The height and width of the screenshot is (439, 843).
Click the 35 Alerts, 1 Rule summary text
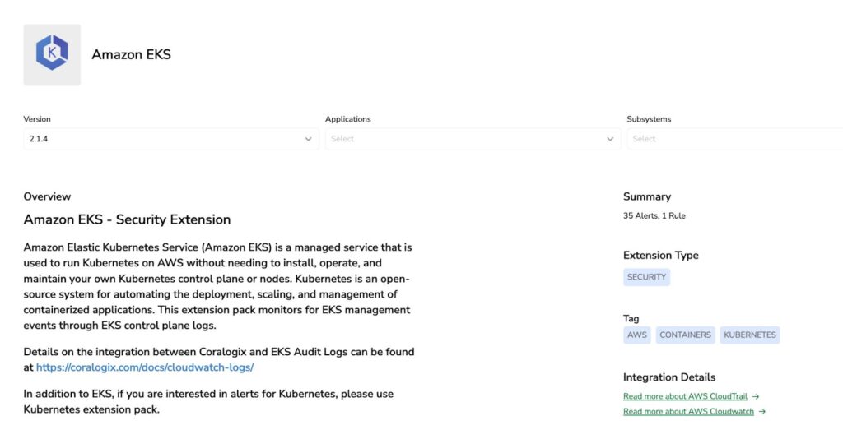click(x=654, y=215)
